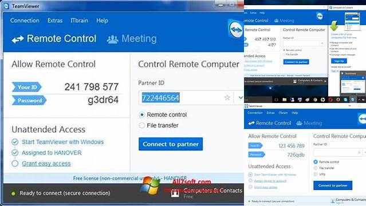Click the TeamViewer title icon in the bottom-right window
The image size is (366, 206).
coord(246,106)
